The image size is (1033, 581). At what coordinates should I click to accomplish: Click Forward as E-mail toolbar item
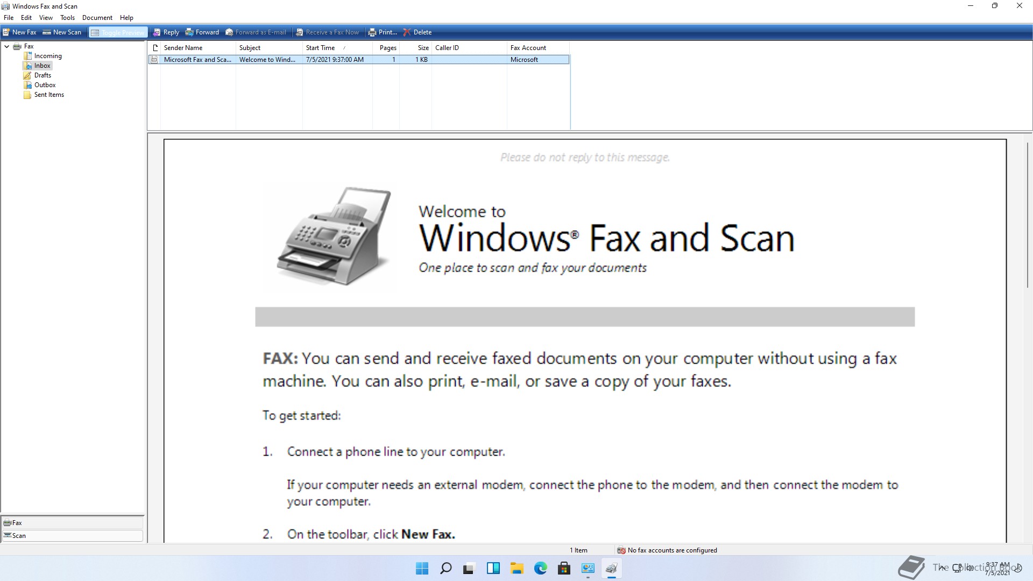coord(256,32)
